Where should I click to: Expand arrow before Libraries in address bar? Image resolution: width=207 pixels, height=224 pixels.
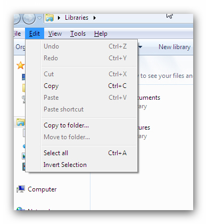pos(59,18)
